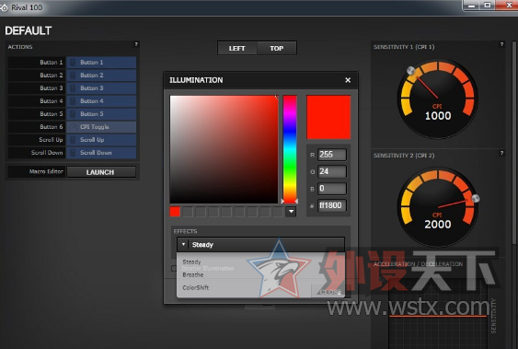The width and height of the screenshot is (518, 349).
Task: Click the G value field showing 24
Action: click(332, 171)
